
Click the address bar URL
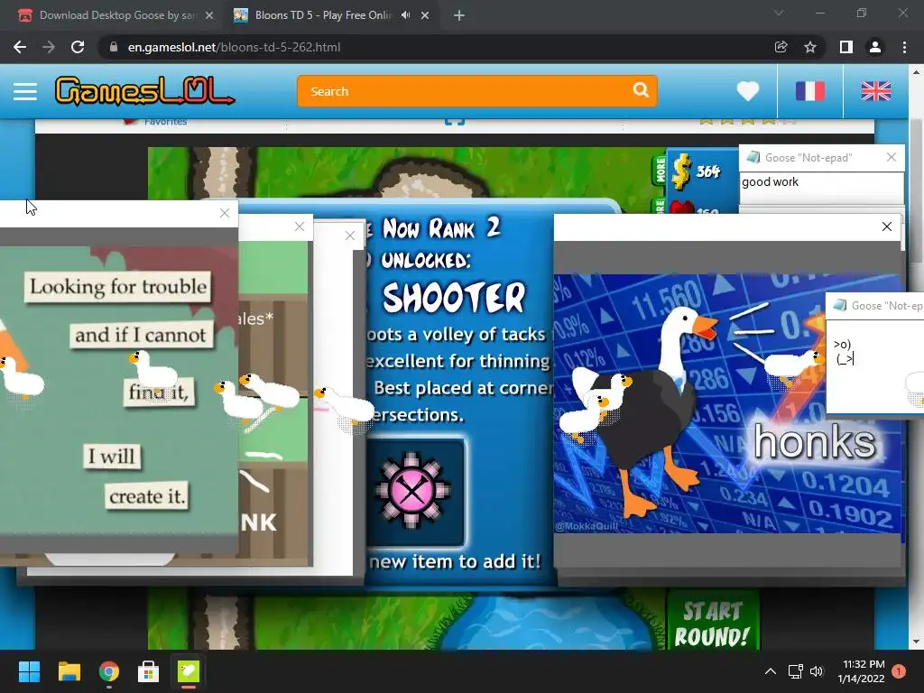[234, 47]
